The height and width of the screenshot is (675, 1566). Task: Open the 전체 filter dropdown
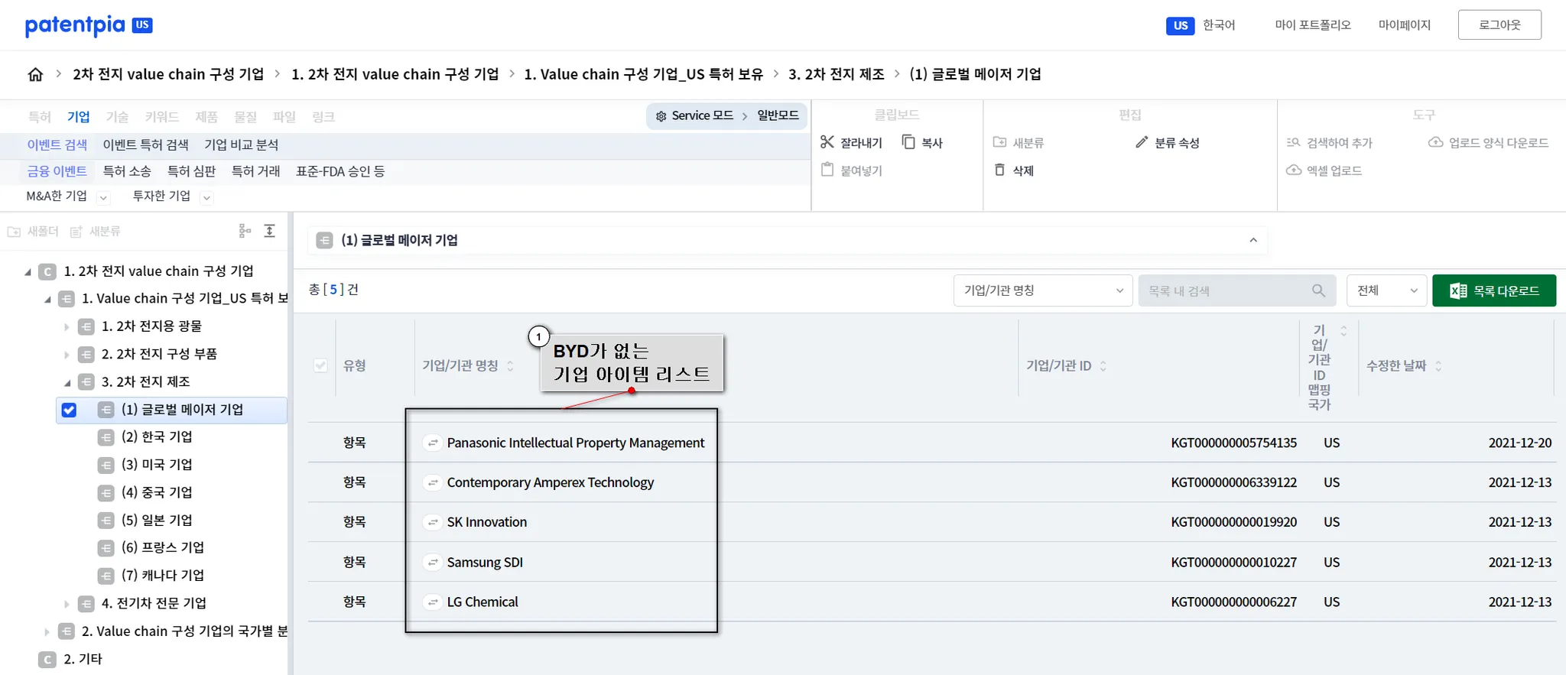[x=1386, y=290]
